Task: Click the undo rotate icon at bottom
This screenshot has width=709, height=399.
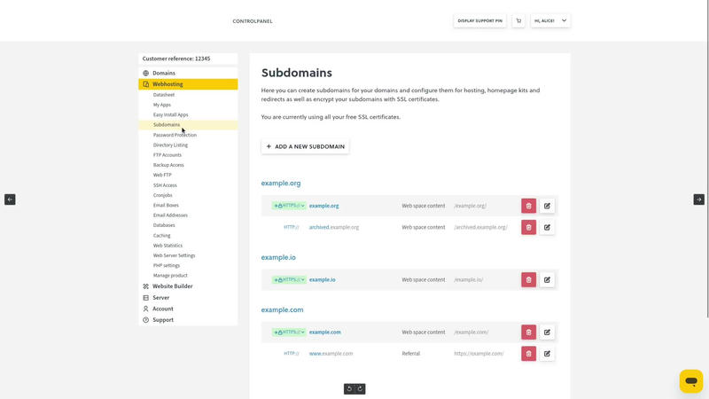Action: coord(349,388)
